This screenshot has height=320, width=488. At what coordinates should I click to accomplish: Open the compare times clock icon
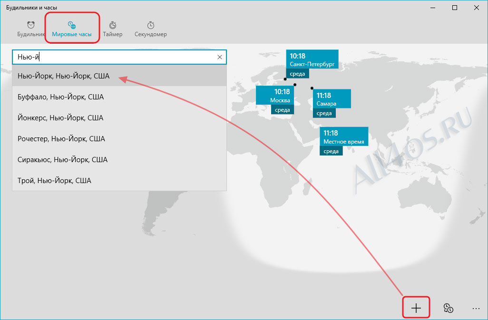(448, 308)
